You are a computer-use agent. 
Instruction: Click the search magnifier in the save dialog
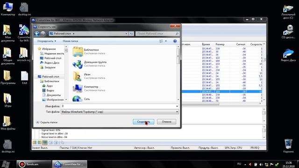click(177, 34)
